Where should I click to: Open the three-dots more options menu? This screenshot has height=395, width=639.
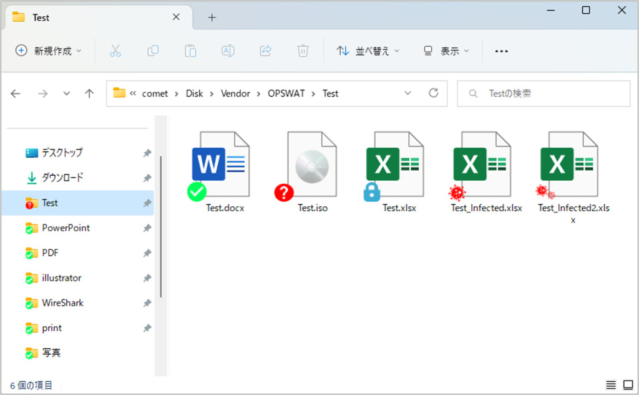(x=501, y=51)
